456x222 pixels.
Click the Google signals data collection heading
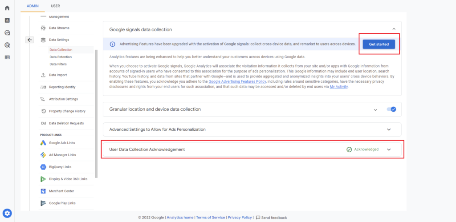[140, 29]
